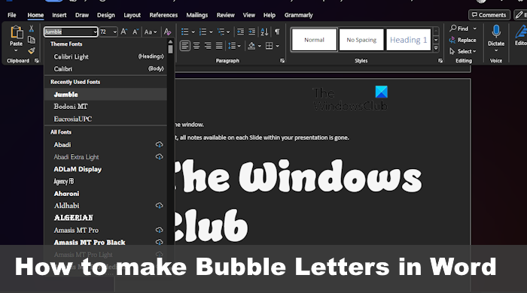Switch to the Insert tab
The height and width of the screenshot is (293, 527).
[x=59, y=15]
